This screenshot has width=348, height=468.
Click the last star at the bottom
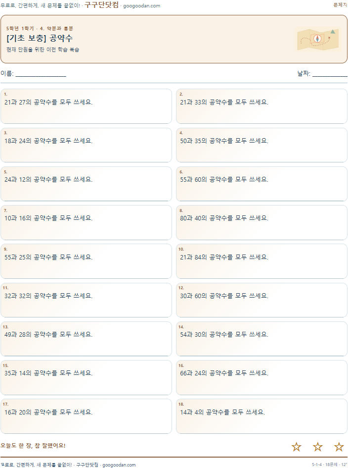click(x=339, y=447)
